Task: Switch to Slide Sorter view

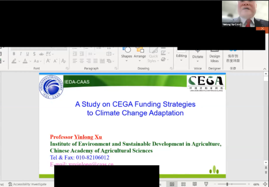Action: [183, 184]
